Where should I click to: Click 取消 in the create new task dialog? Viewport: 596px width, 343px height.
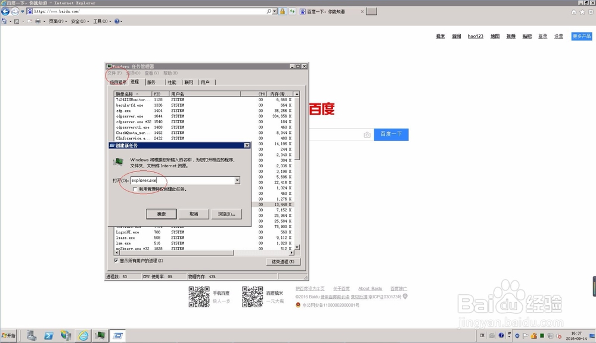[194, 214]
